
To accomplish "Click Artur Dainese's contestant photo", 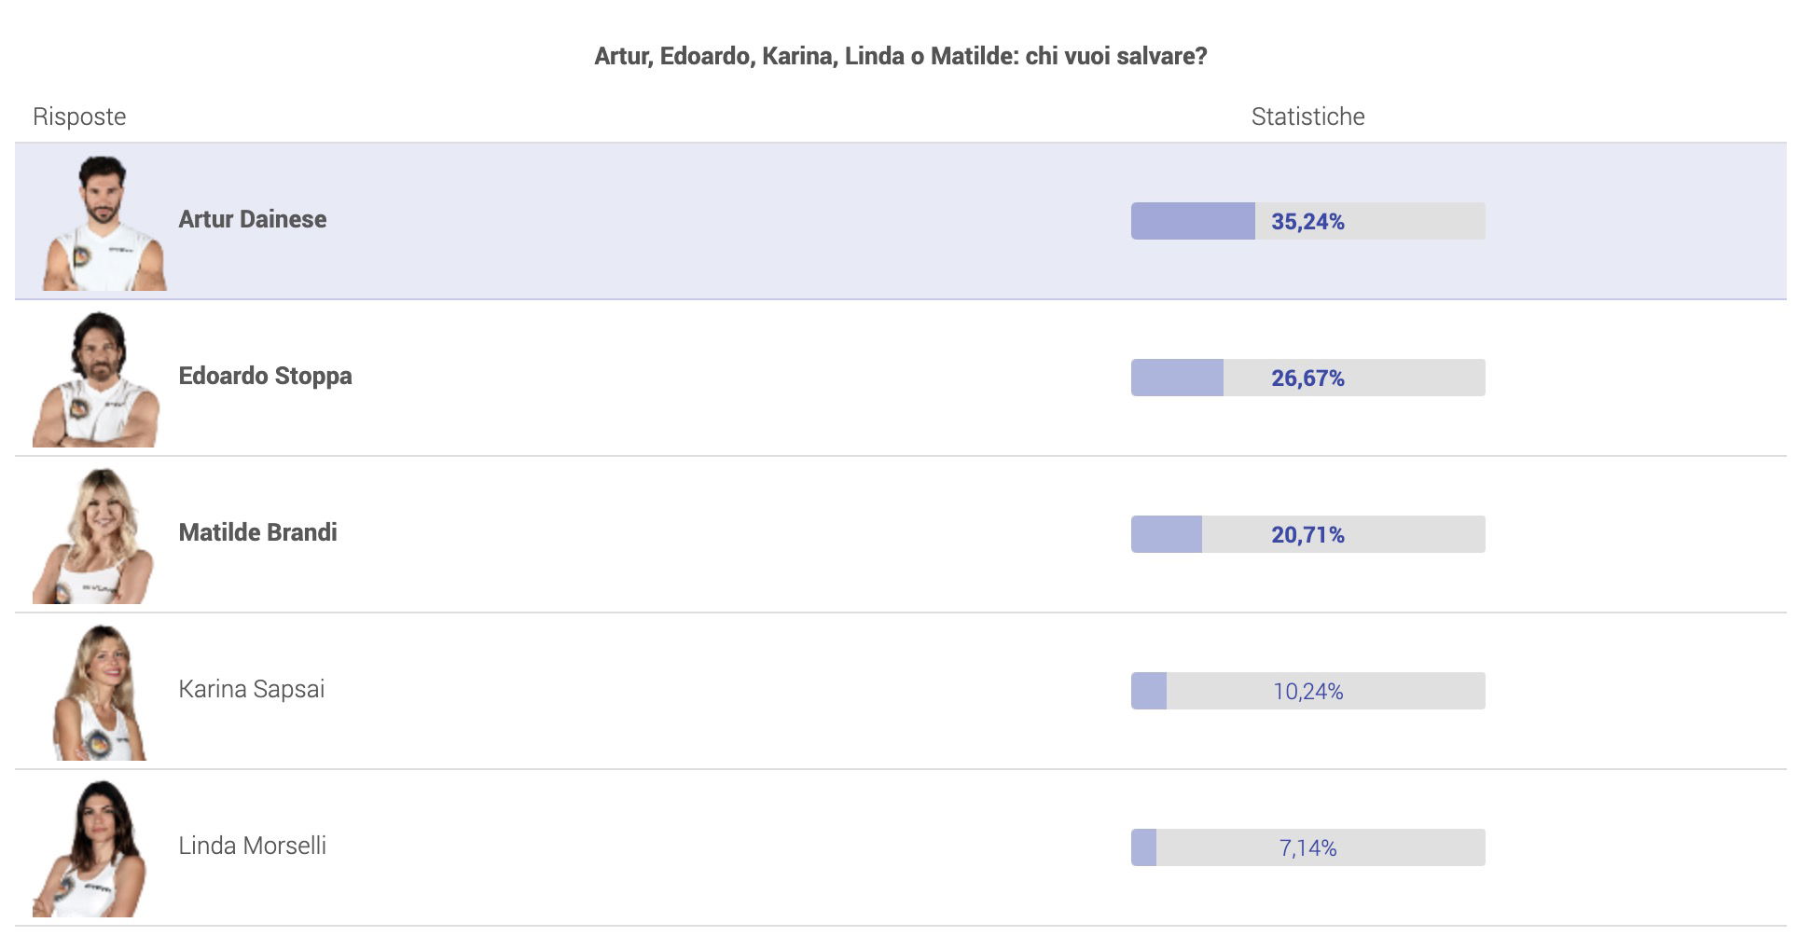I will (x=104, y=222).
